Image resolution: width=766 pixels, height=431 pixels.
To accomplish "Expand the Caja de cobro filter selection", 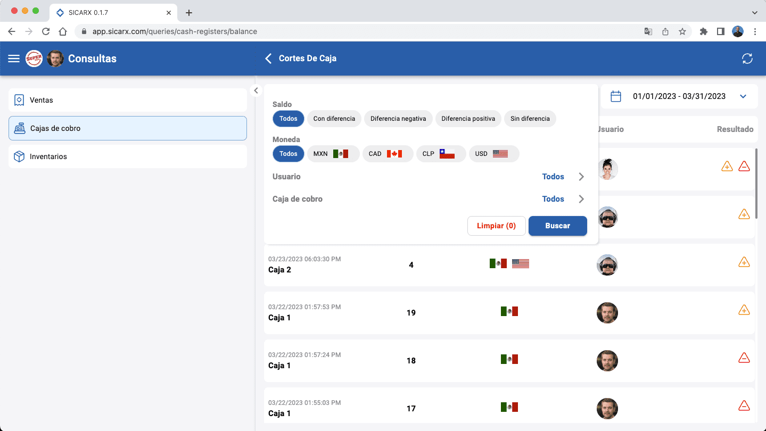I will pyautogui.click(x=581, y=199).
